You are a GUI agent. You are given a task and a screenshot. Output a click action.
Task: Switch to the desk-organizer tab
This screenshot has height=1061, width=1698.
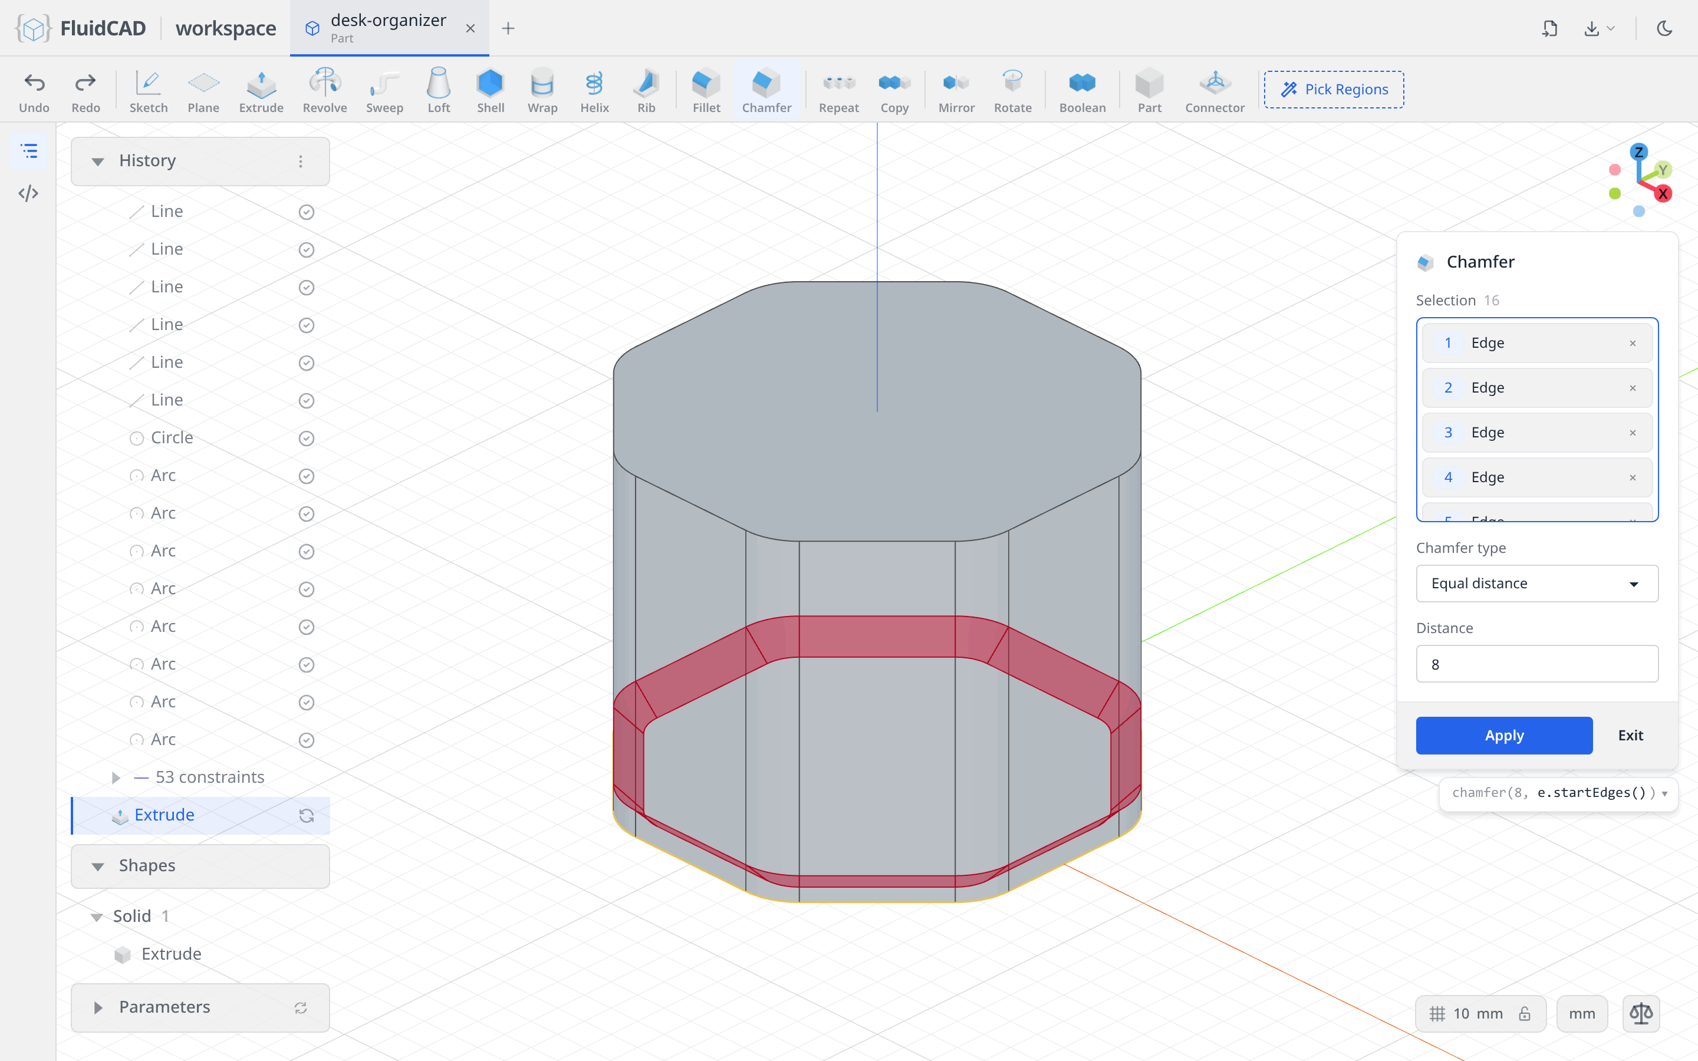(x=388, y=28)
